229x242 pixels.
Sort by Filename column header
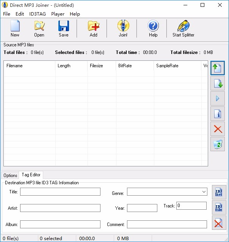30,66
